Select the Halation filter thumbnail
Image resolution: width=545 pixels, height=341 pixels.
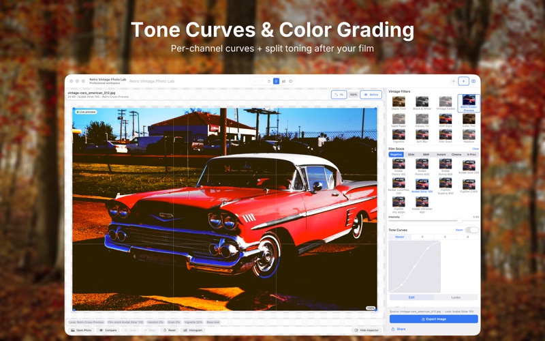[x=469, y=136]
